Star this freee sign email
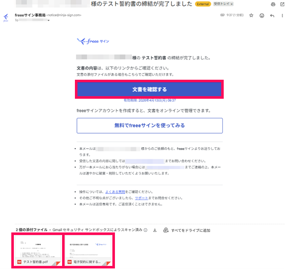This screenshot has height=270, width=294. 251,15
